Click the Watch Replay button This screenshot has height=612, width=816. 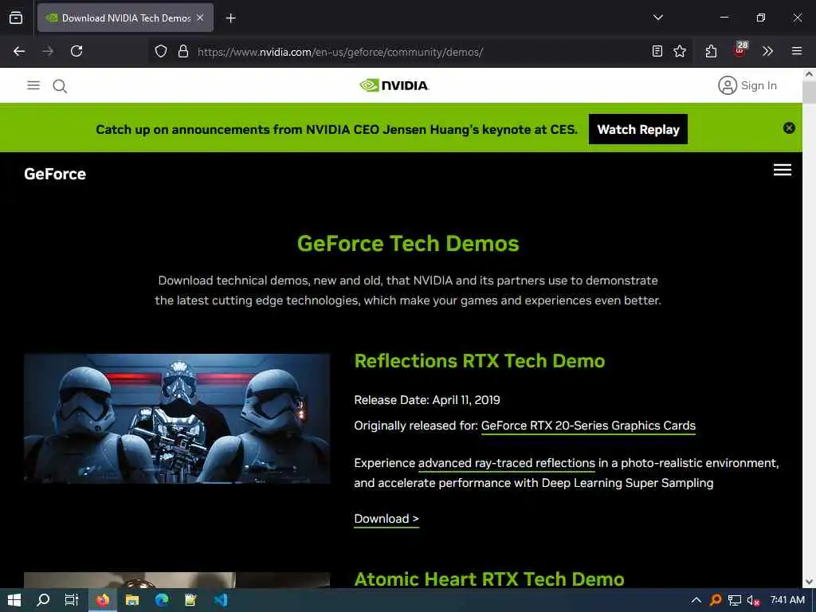638,129
